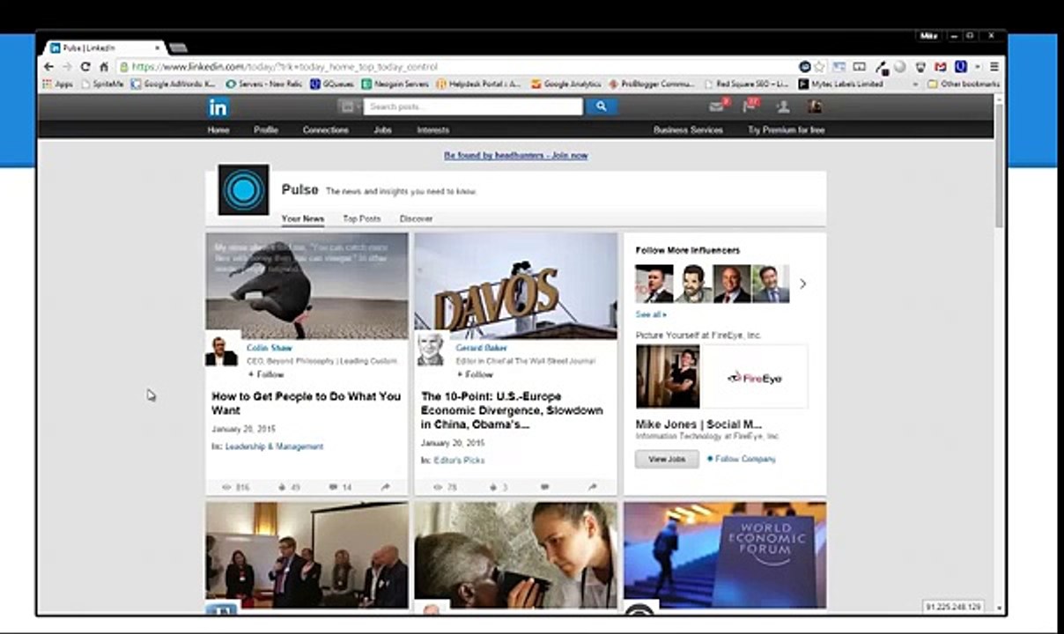Click the browser address bar URL

click(x=284, y=67)
